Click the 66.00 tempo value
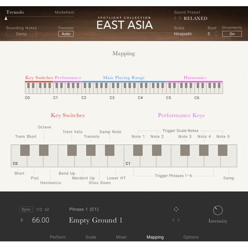248x248 pixels. click(x=41, y=220)
